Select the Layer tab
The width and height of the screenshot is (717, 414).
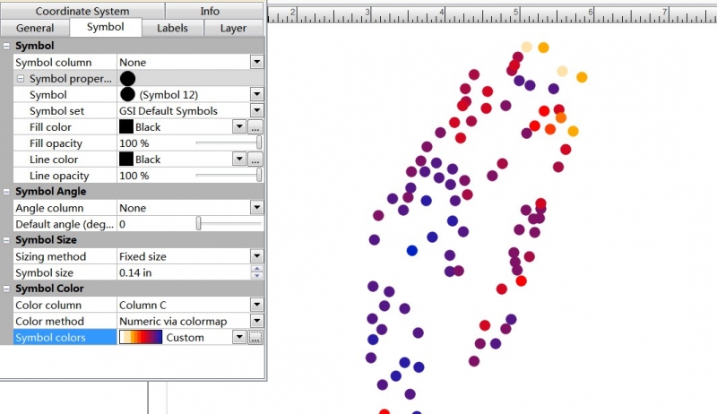pos(233,28)
